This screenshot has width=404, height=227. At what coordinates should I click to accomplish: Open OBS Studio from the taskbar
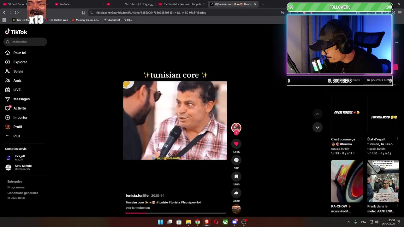[x=244, y=222]
